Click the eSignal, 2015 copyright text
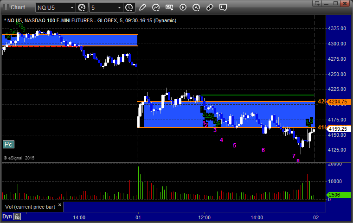This screenshot has height=223, width=353. coord(19,158)
